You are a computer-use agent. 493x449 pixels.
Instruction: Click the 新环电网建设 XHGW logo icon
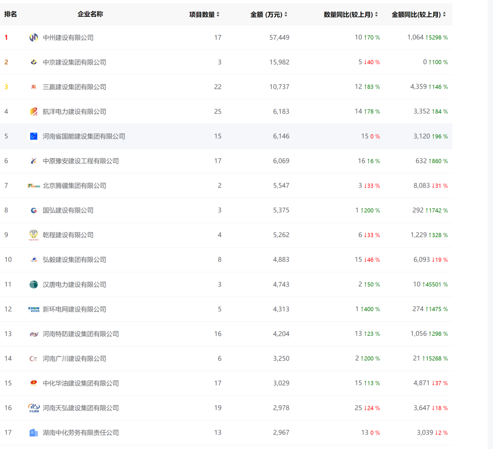pos(33,309)
